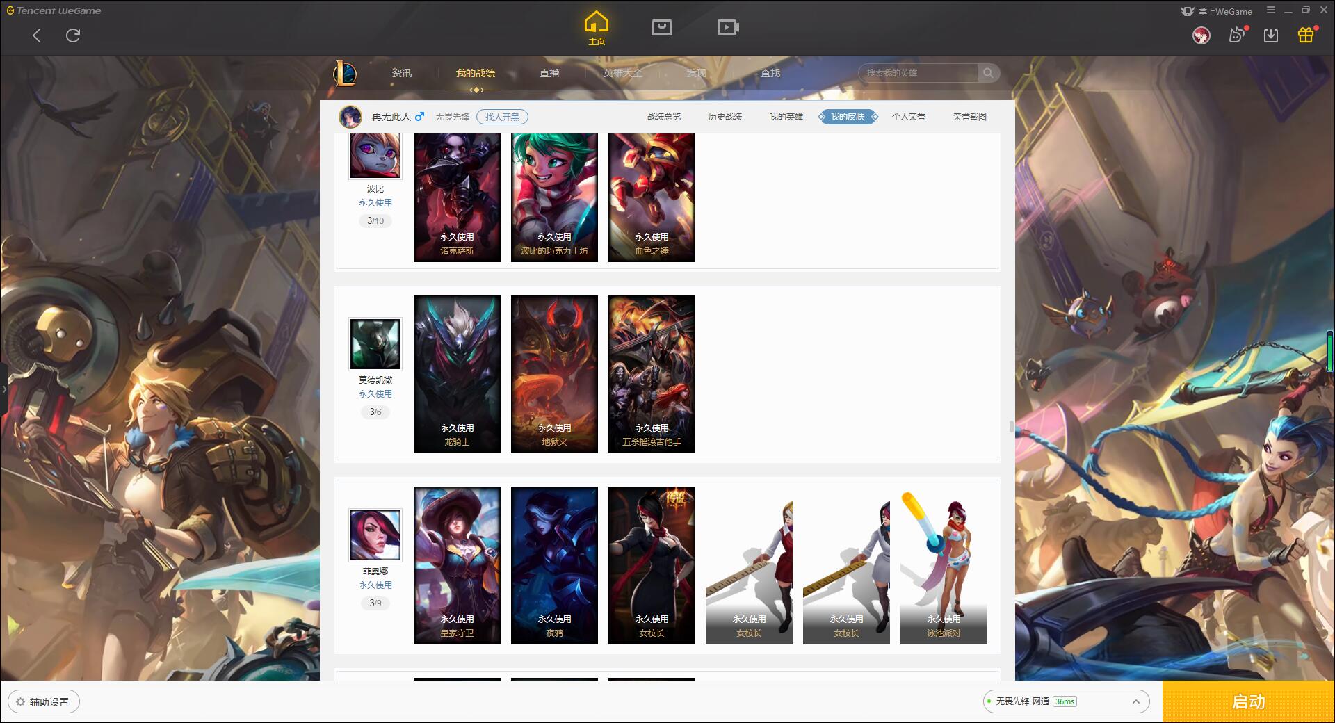Open the 发现 tab
The height and width of the screenshot is (723, 1335).
click(697, 73)
